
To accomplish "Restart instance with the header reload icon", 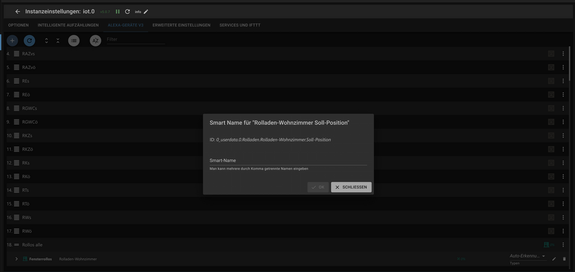I will pos(127,11).
